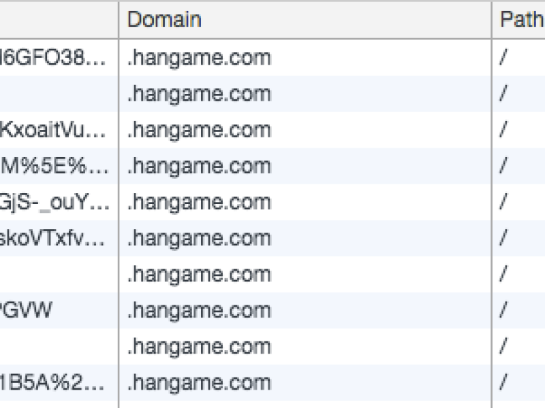
Task: Click the path slash in the GjS-_ouY… row
Action: pos(503,201)
